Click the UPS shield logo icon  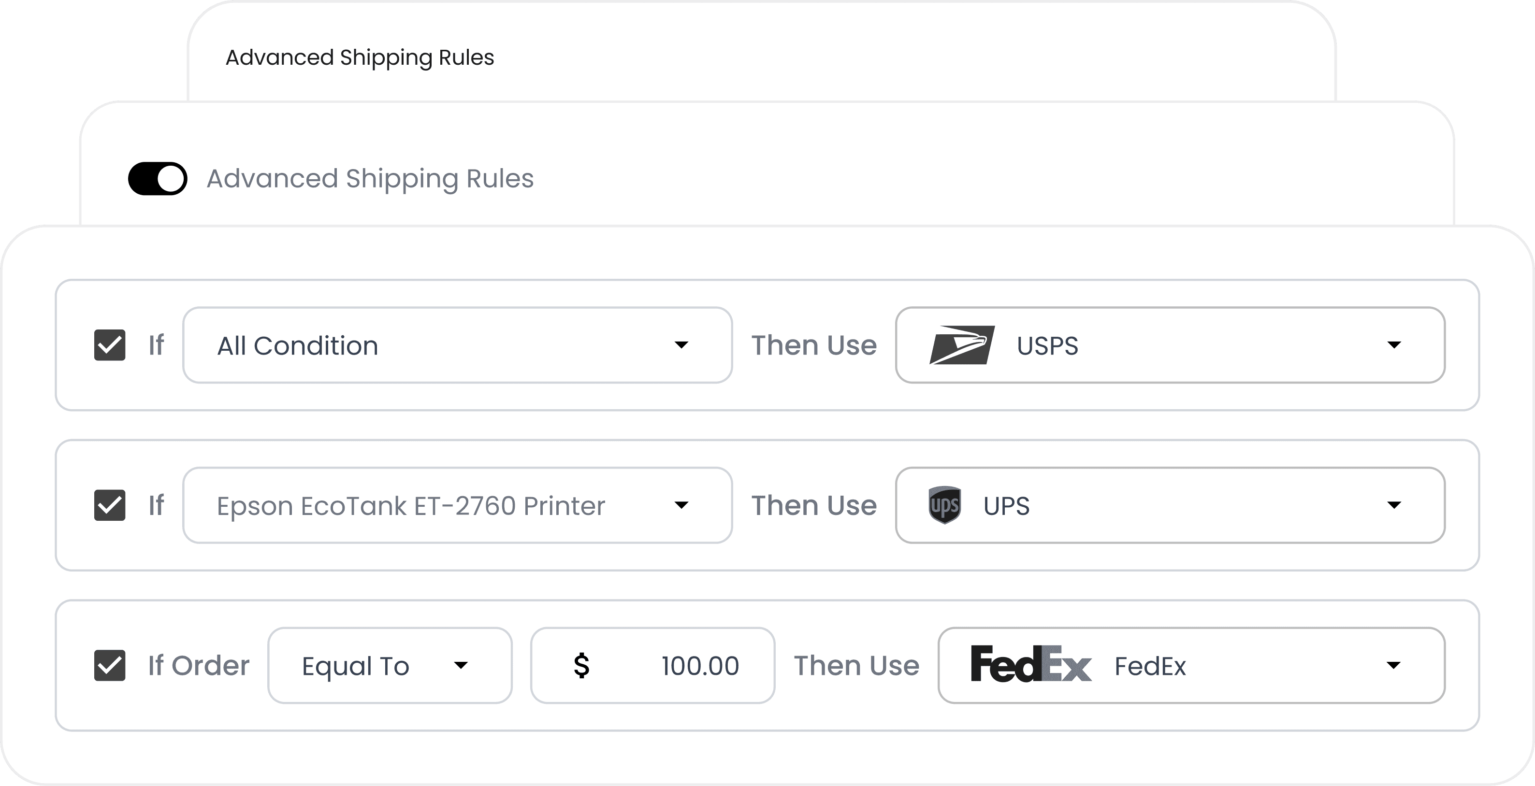(944, 505)
